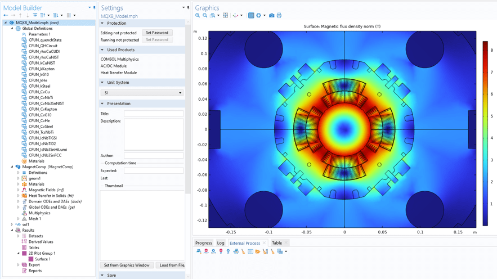Click the Description text area
497x279 pixels.
click(154, 134)
